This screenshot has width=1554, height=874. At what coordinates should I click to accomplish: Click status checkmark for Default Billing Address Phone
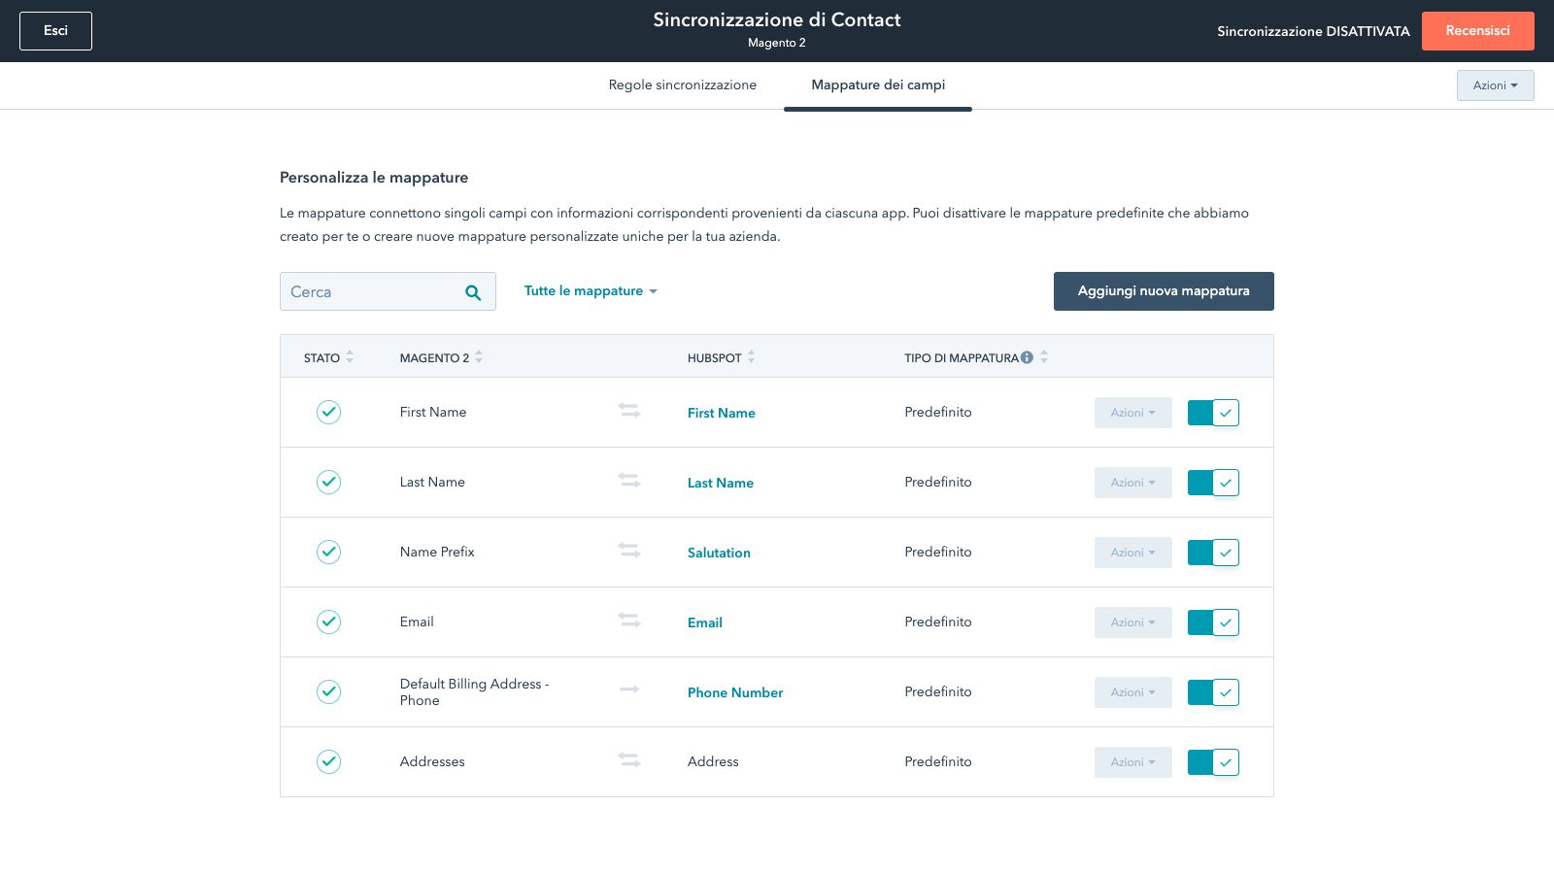click(x=328, y=691)
